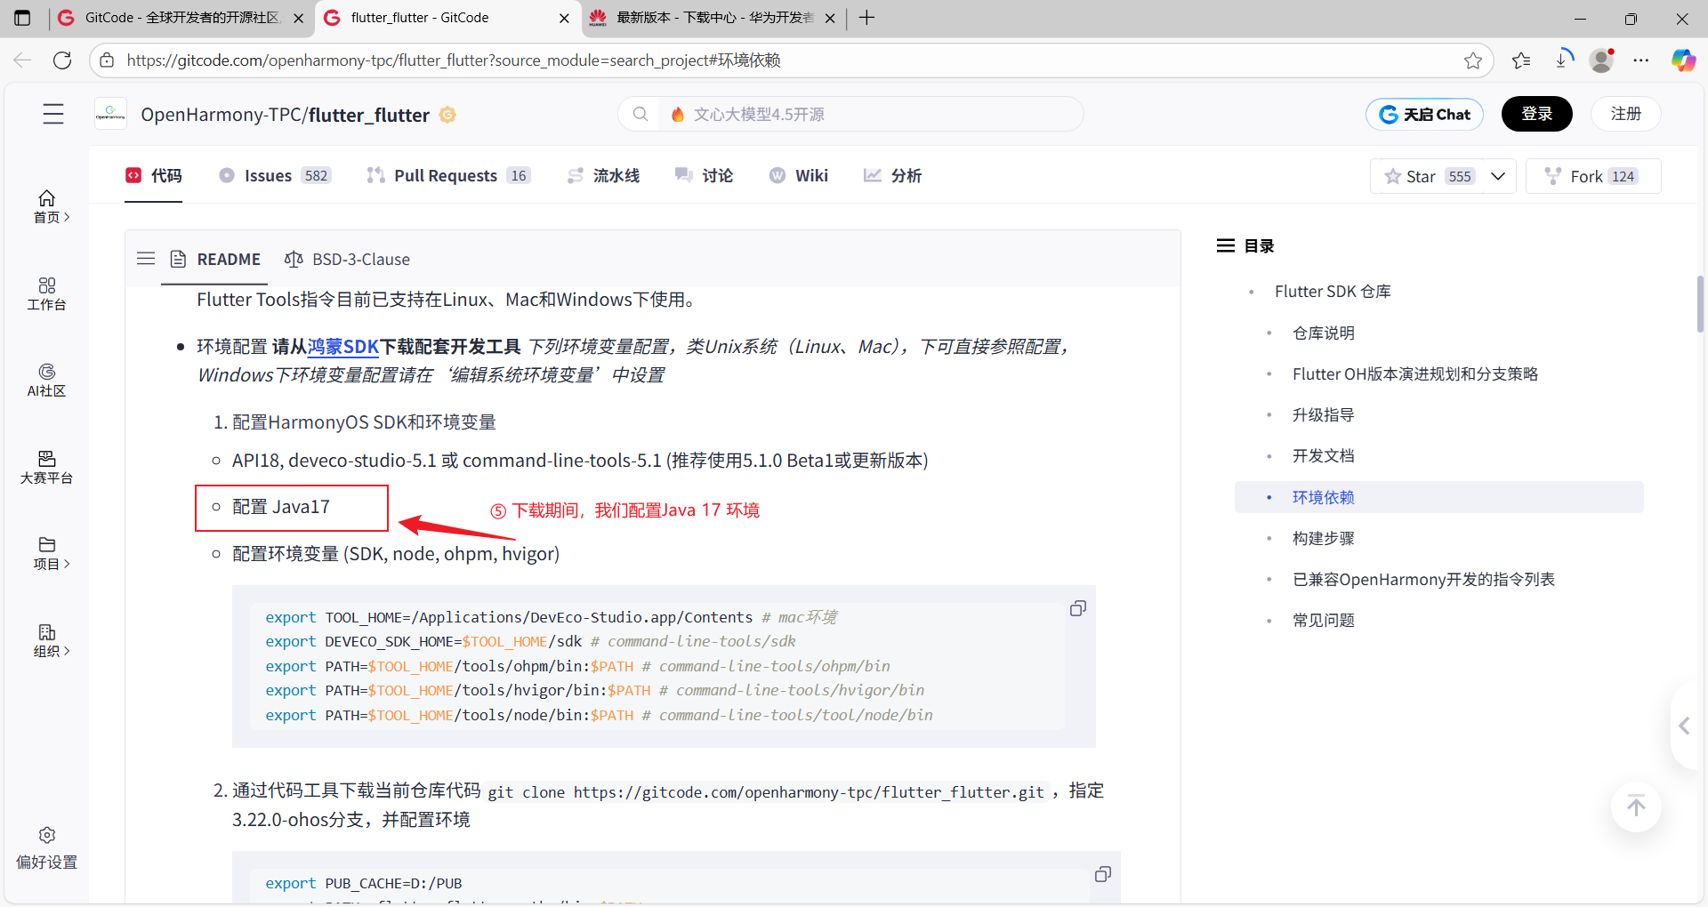Click the back-to-top arrow button
Image resolution: width=1708 pixels, height=907 pixels.
pos(1636,807)
